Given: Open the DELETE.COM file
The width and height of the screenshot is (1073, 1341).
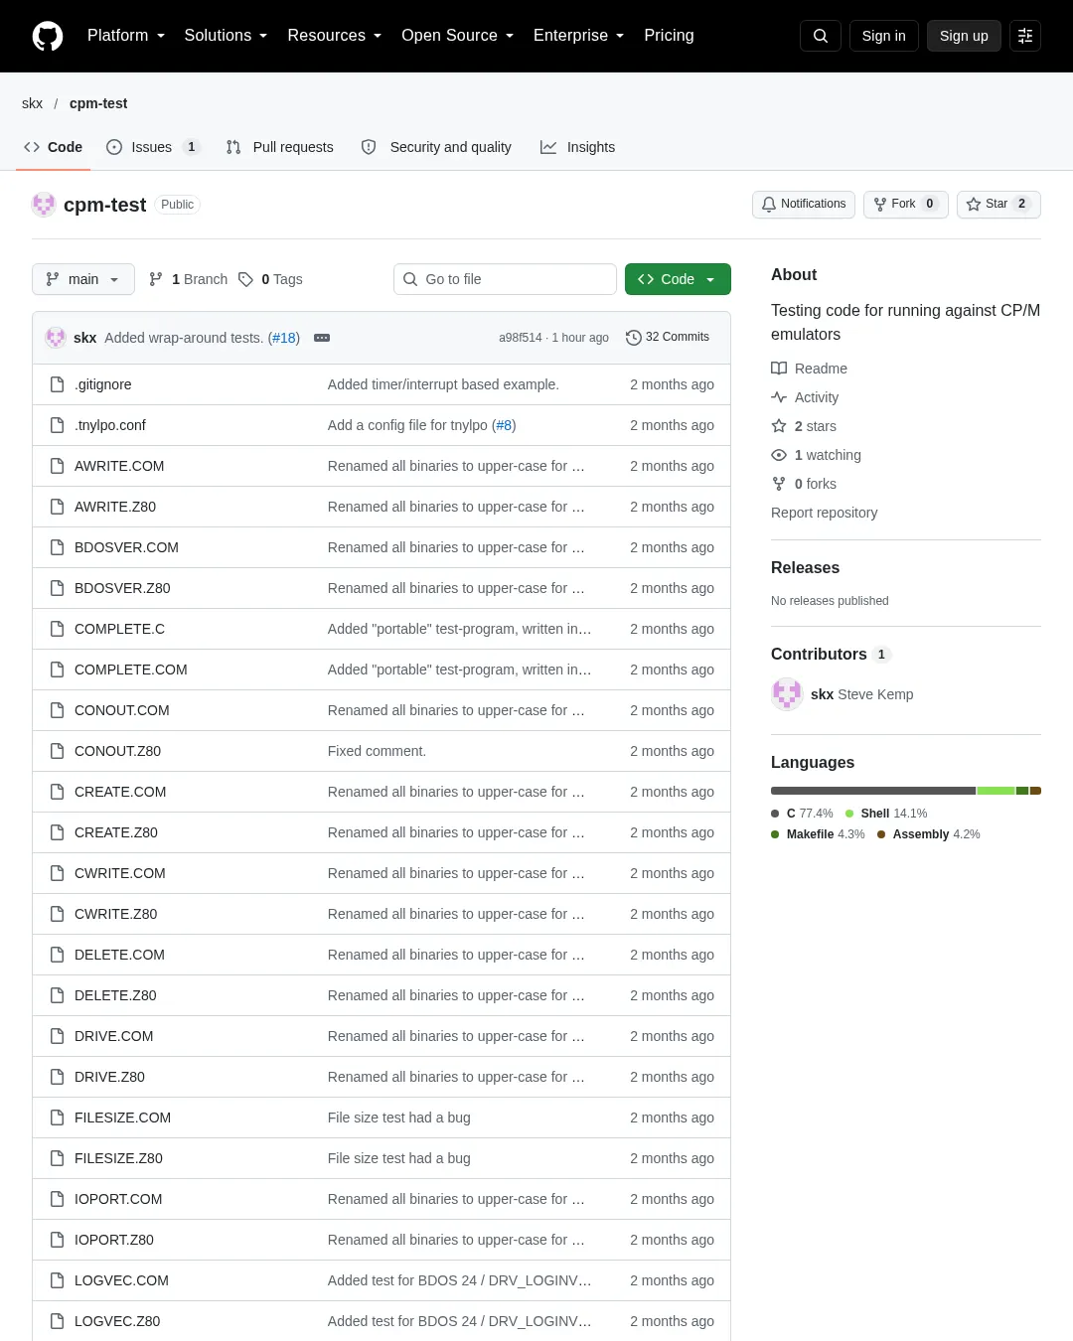Looking at the screenshot, I should tap(119, 955).
